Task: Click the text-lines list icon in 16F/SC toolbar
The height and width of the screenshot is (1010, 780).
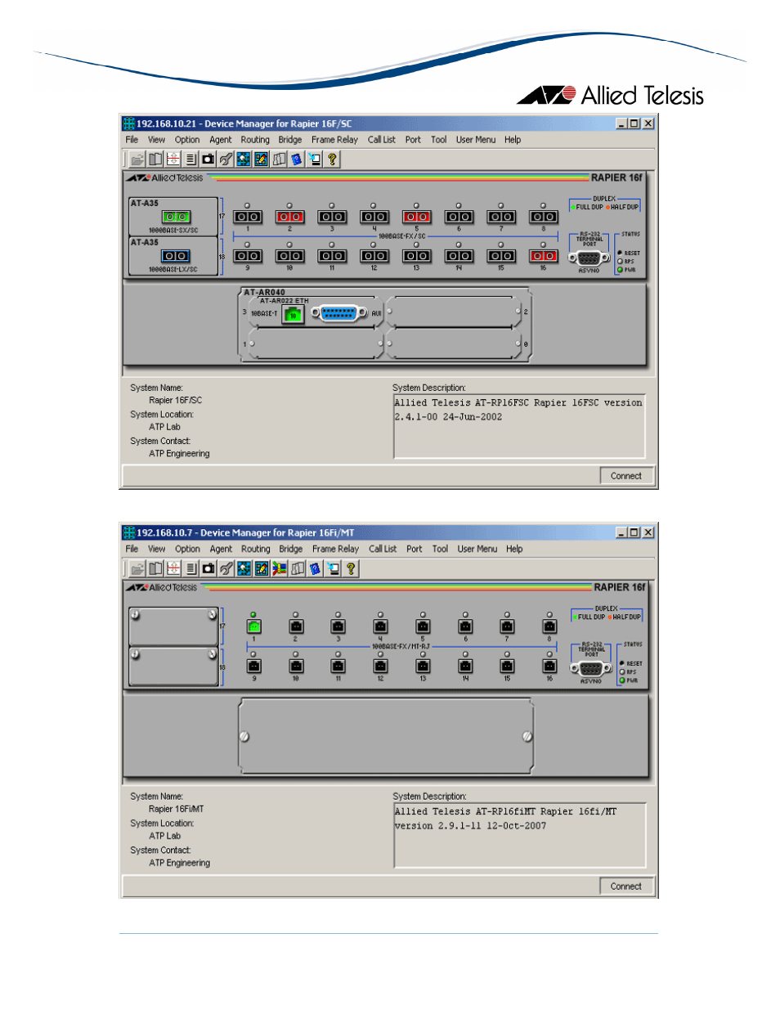Action: (191, 159)
